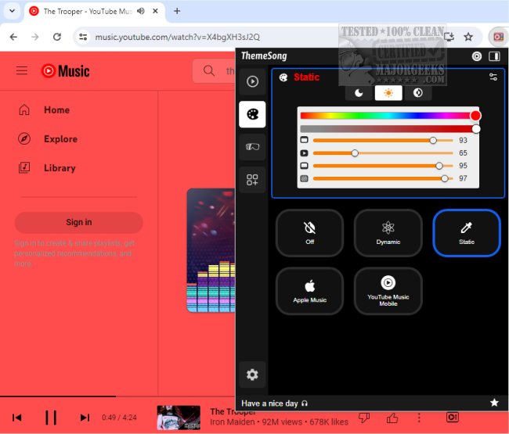This screenshot has height=434, width=509.
Task: Open the ThemeSong player tab in sidebar
Action: [252, 81]
